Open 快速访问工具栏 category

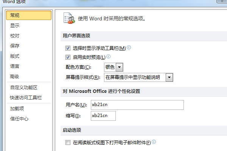point(26,98)
